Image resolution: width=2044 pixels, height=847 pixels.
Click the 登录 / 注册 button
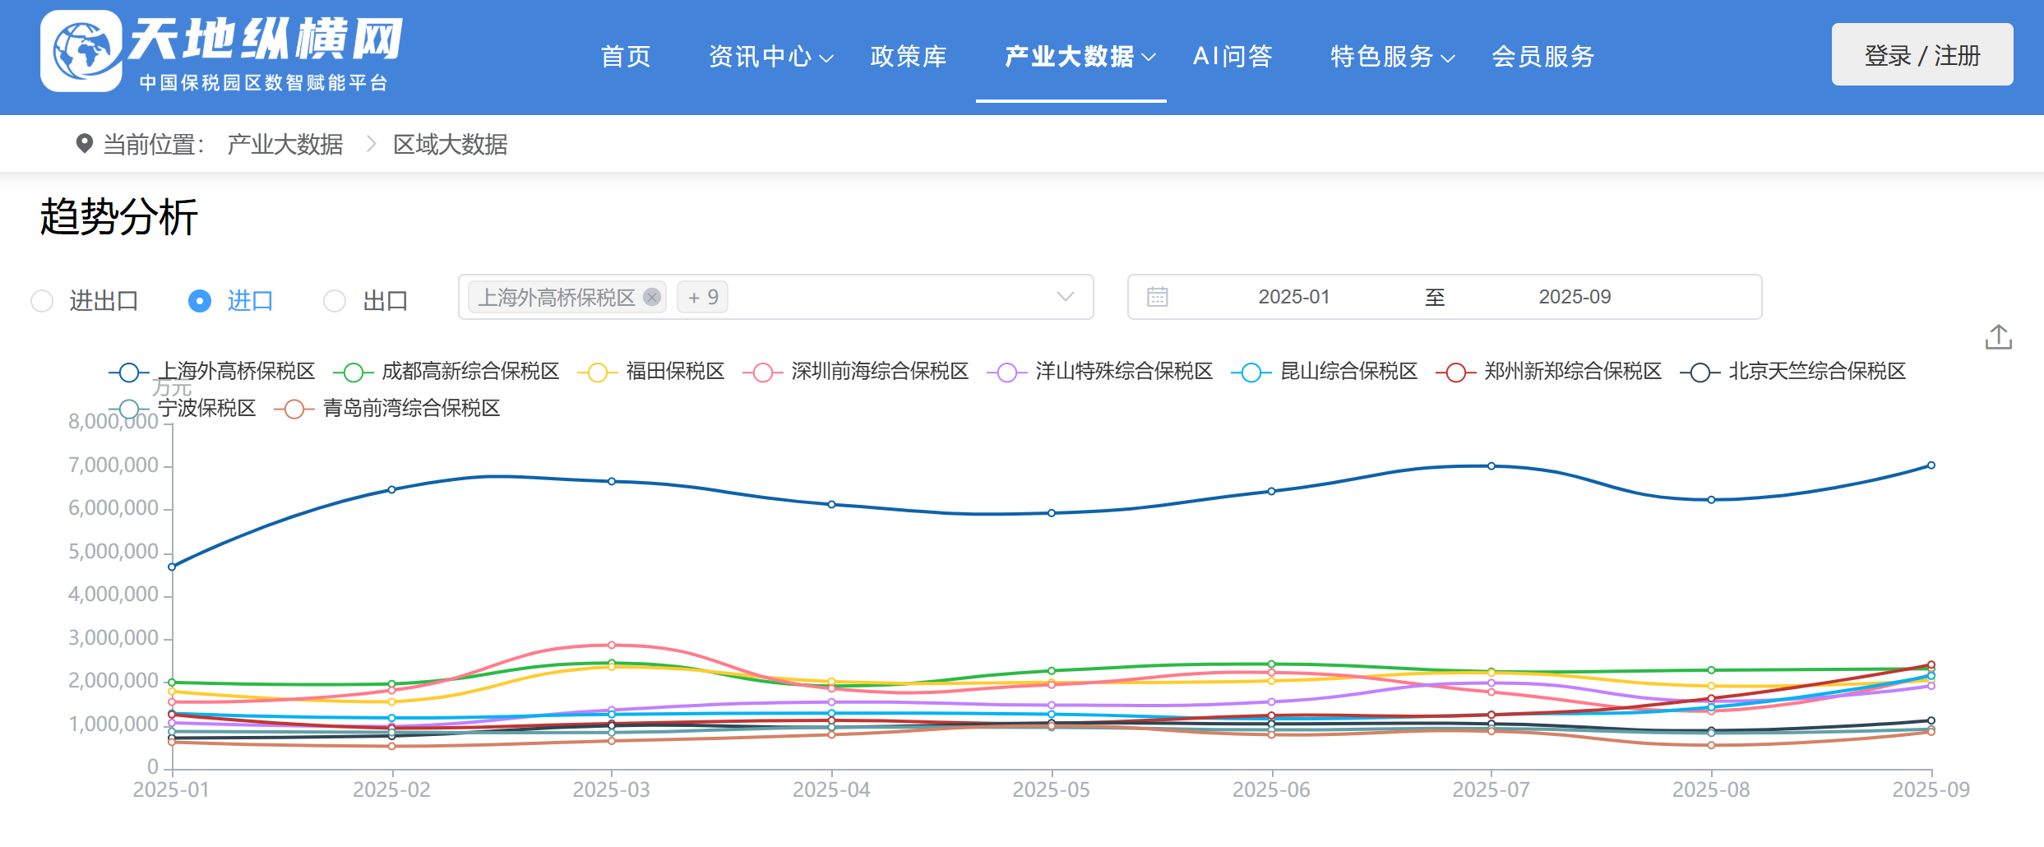(x=1921, y=55)
